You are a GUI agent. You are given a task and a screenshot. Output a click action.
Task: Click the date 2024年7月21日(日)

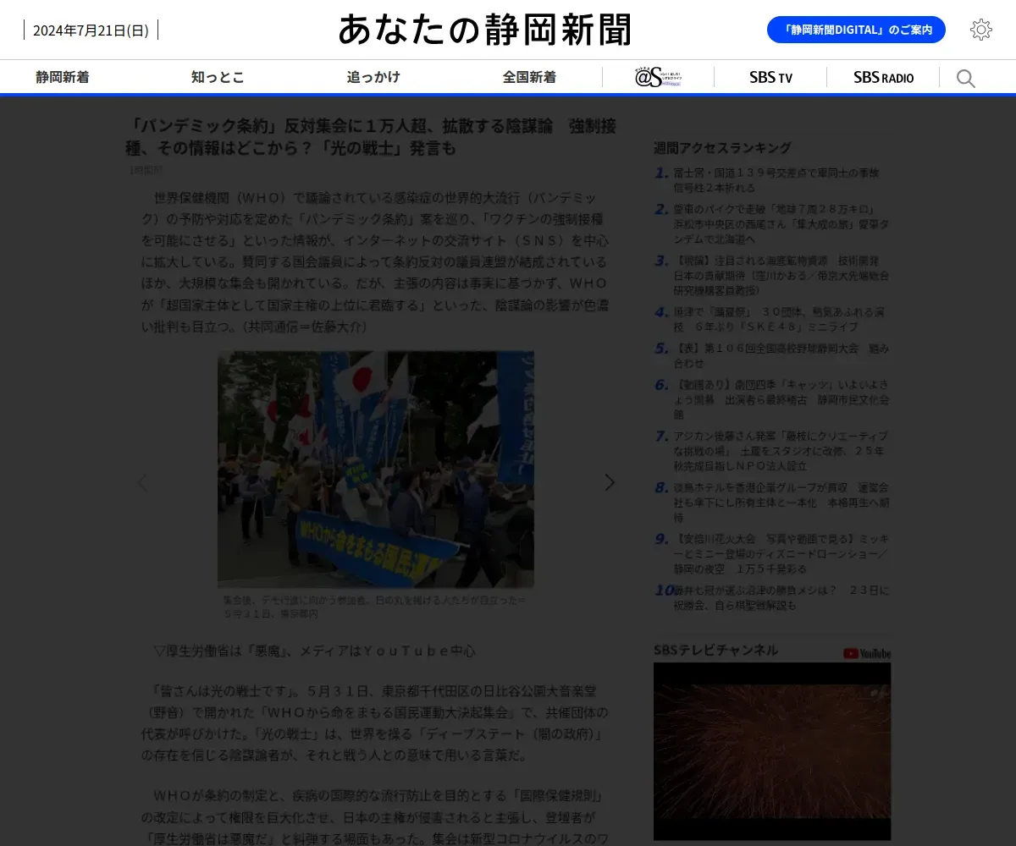[91, 30]
